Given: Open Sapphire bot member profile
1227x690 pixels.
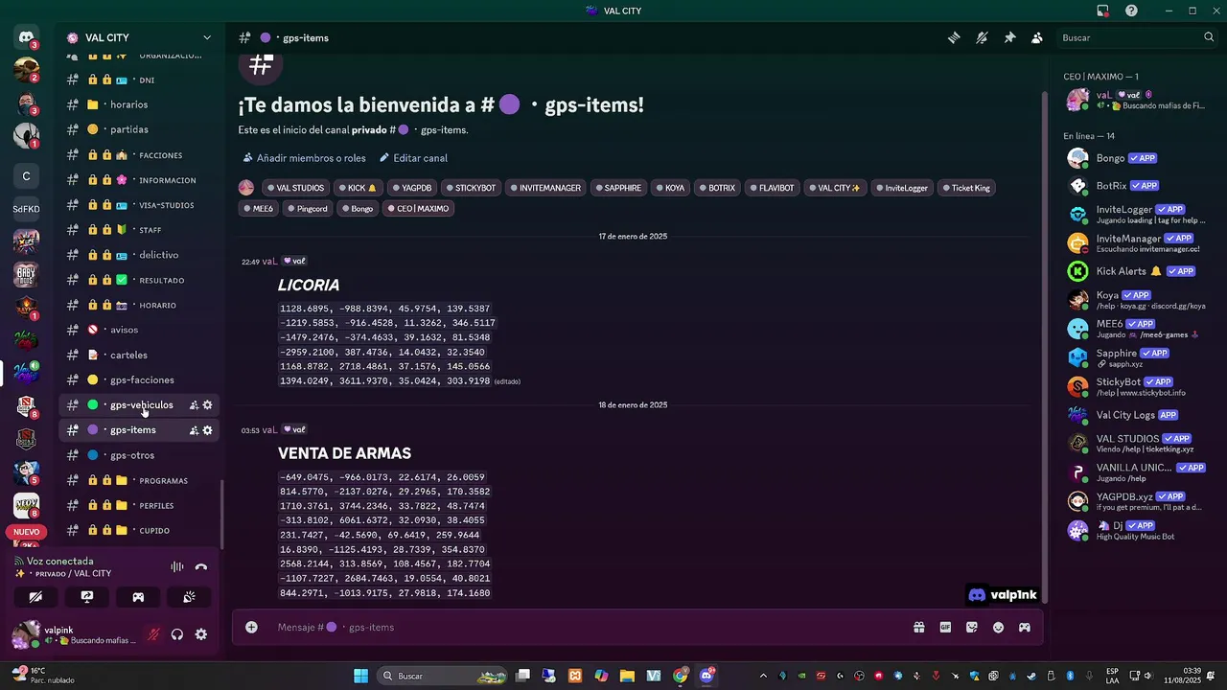Looking at the screenshot, I should [1136, 358].
